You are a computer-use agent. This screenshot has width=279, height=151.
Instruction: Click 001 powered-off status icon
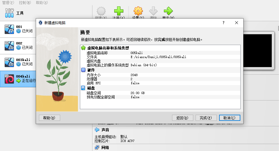click(x=19, y=31)
